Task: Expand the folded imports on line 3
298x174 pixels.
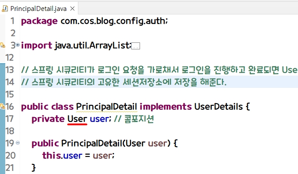Action: coord(18,45)
